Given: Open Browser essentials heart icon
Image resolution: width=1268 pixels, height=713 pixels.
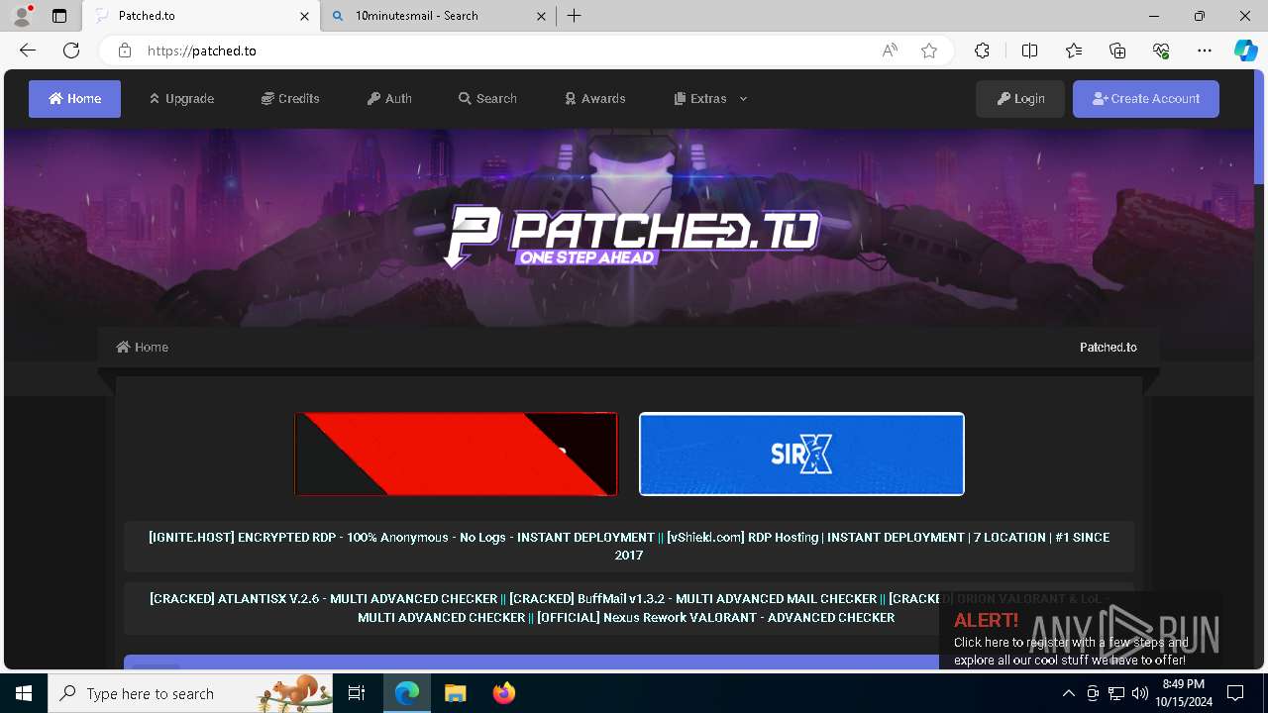Looking at the screenshot, I should (x=1161, y=51).
